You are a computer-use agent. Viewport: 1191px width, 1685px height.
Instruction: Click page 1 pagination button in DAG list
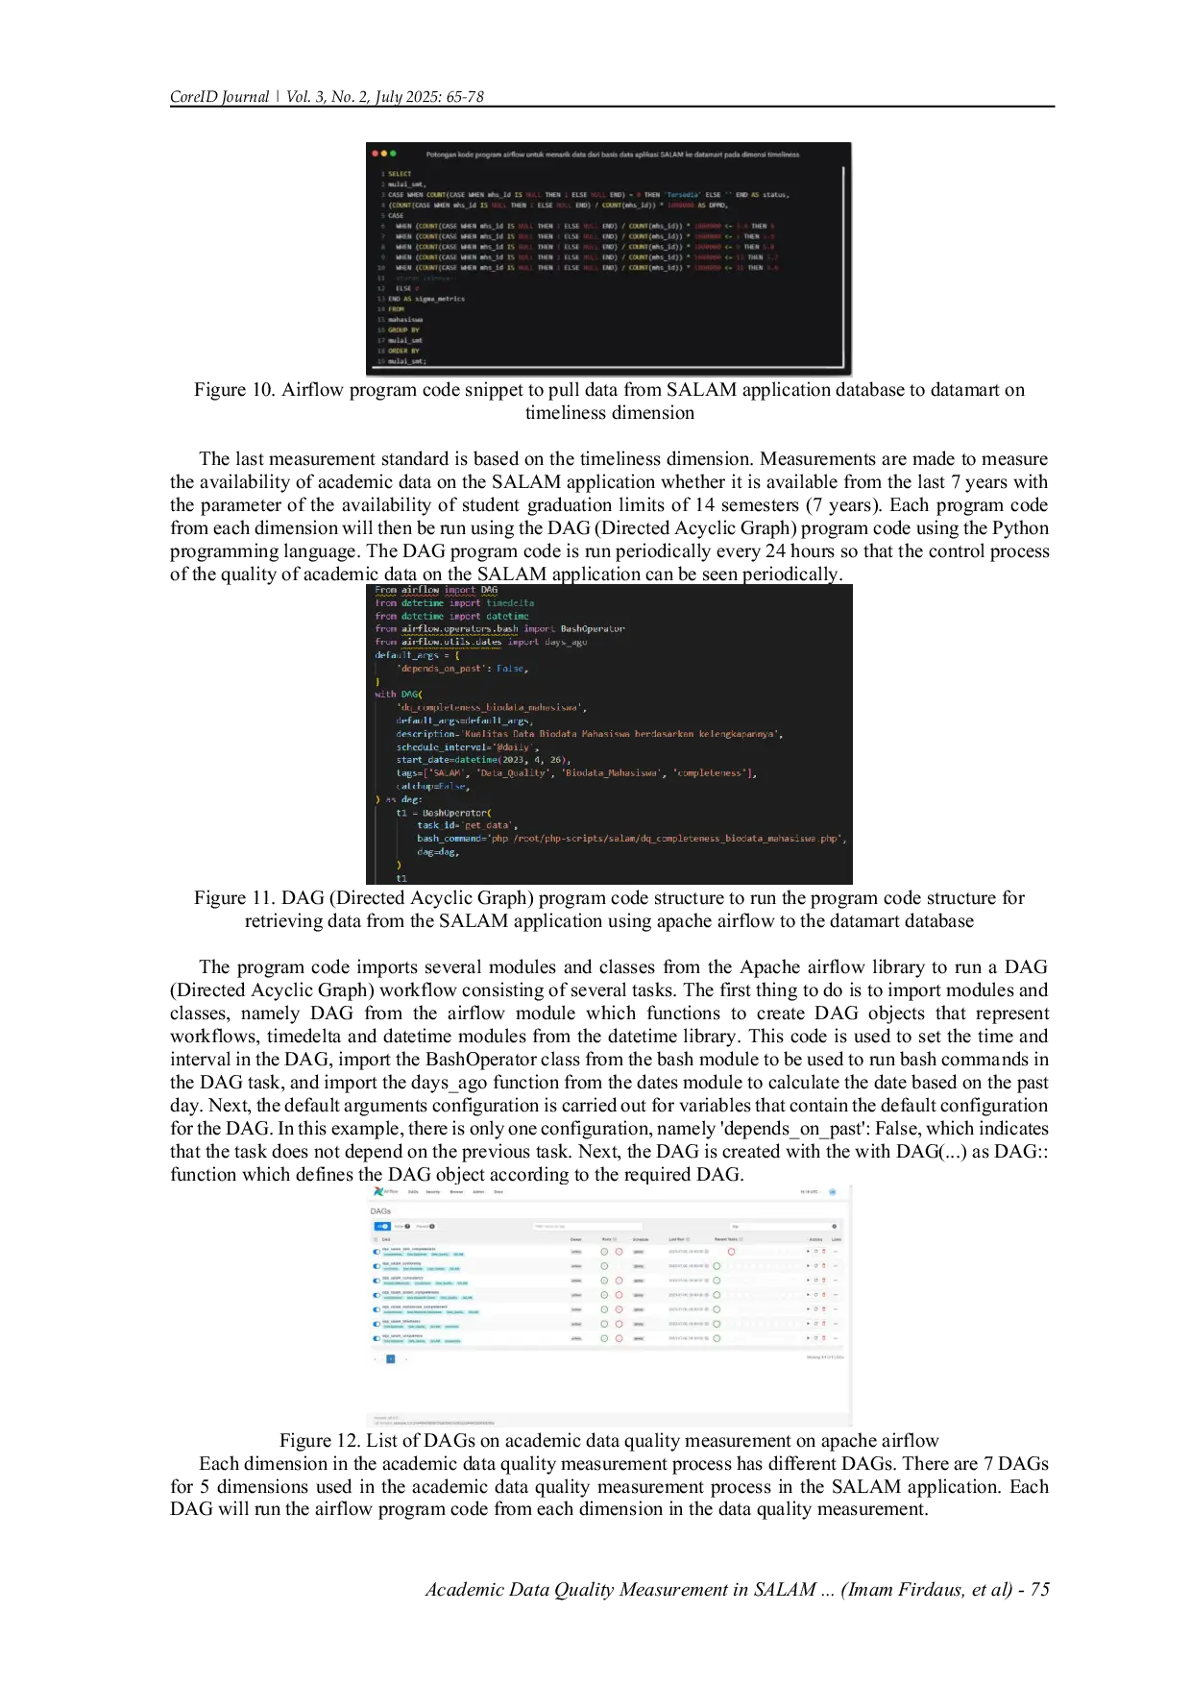(x=391, y=1358)
